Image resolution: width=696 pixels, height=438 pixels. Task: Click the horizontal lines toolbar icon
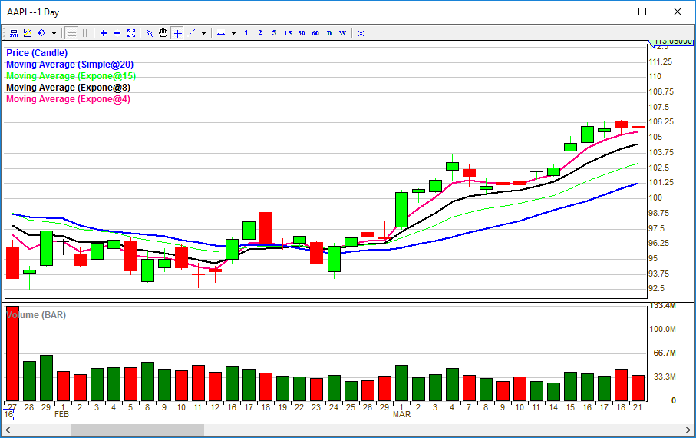[x=71, y=33]
